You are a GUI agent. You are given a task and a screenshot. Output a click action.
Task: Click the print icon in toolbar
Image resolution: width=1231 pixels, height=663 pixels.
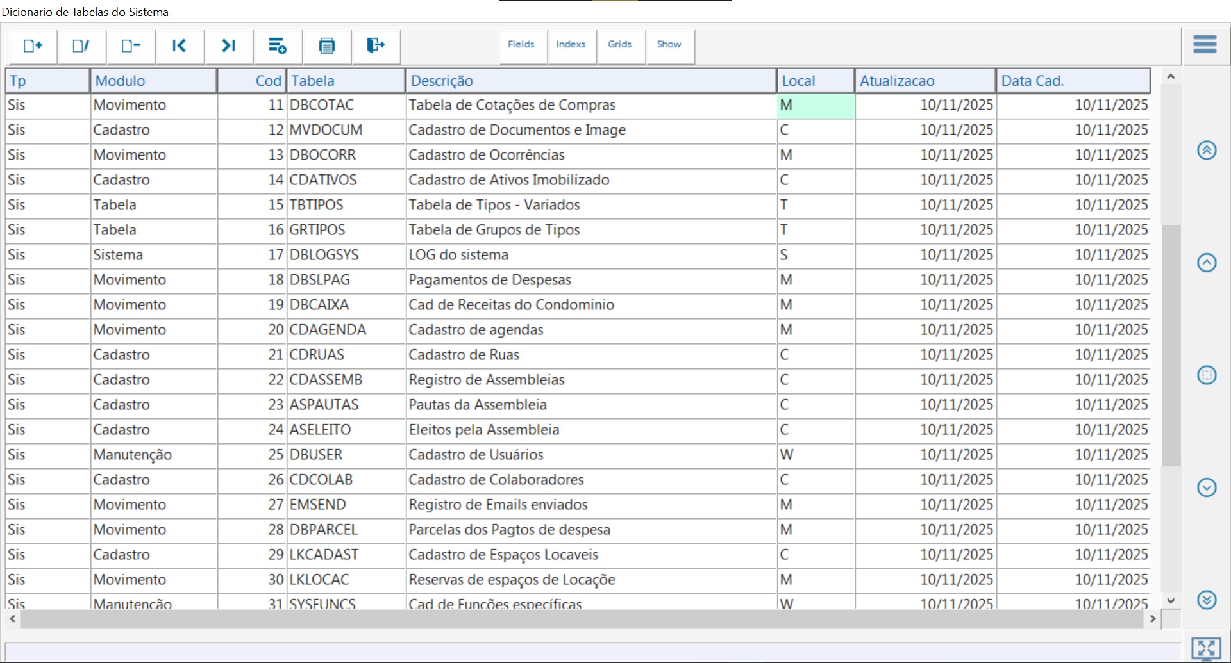(327, 46)
